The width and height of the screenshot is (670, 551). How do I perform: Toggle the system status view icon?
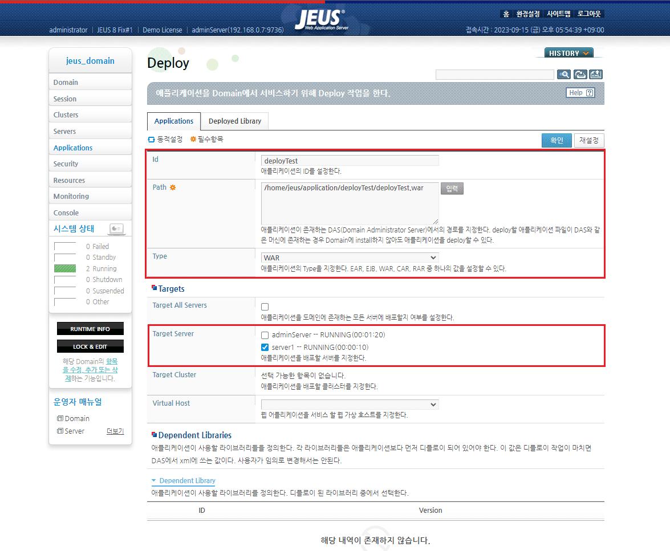click(x=117, y=229)
